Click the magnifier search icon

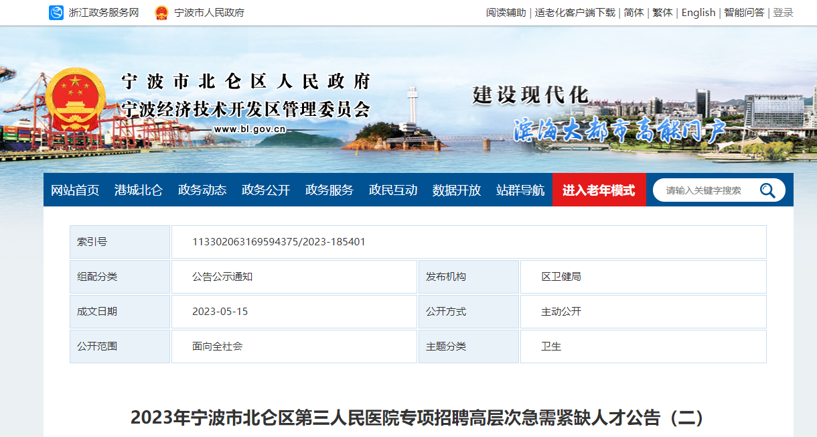767,190
